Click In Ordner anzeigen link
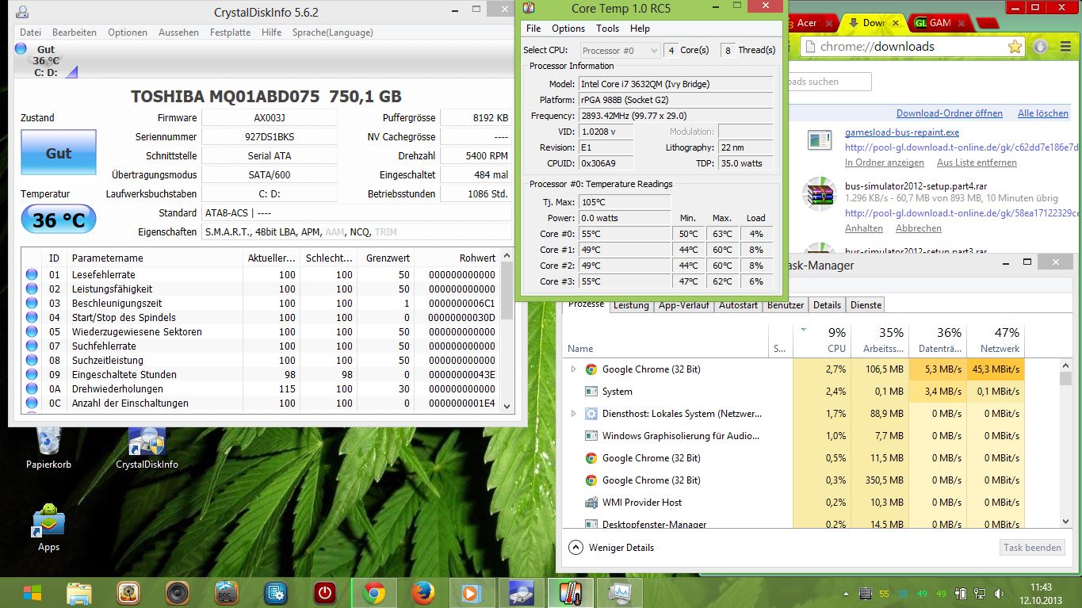Viewport: 1082px width, 608px height. pyautogui.click(x=884, y=163)
